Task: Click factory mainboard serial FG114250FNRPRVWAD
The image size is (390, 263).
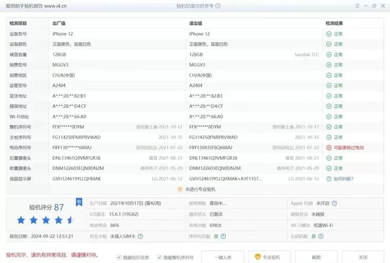Action: (x=77, y=137)
